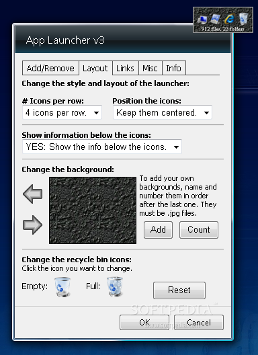
Task: Reset the recycle bin icons
Action: [179, 290]
